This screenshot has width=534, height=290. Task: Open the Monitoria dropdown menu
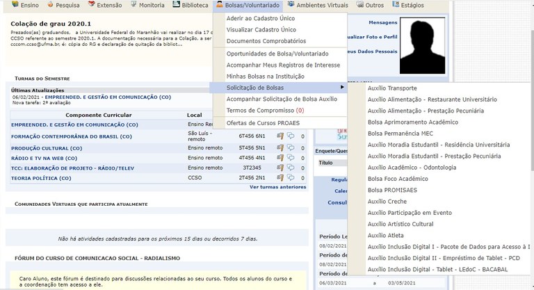pos(150,5)
